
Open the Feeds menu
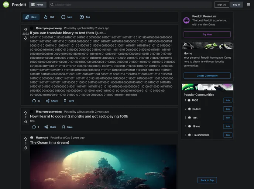click(38, 5)
